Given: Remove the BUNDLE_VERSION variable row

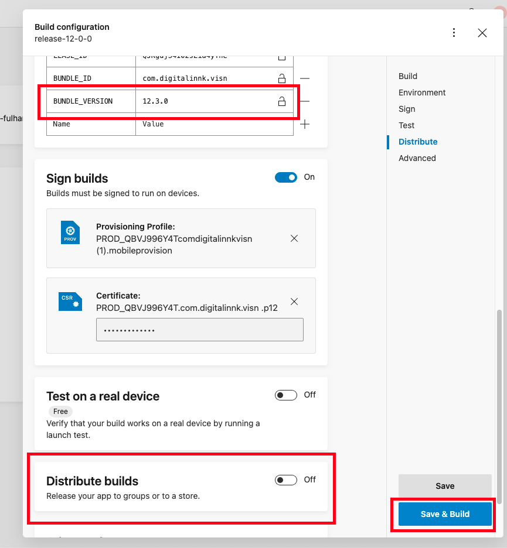Looking at the screenshot, I should point(305,101).
